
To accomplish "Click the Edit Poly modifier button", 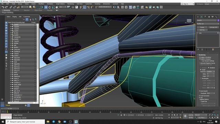I will pos(202,30).
